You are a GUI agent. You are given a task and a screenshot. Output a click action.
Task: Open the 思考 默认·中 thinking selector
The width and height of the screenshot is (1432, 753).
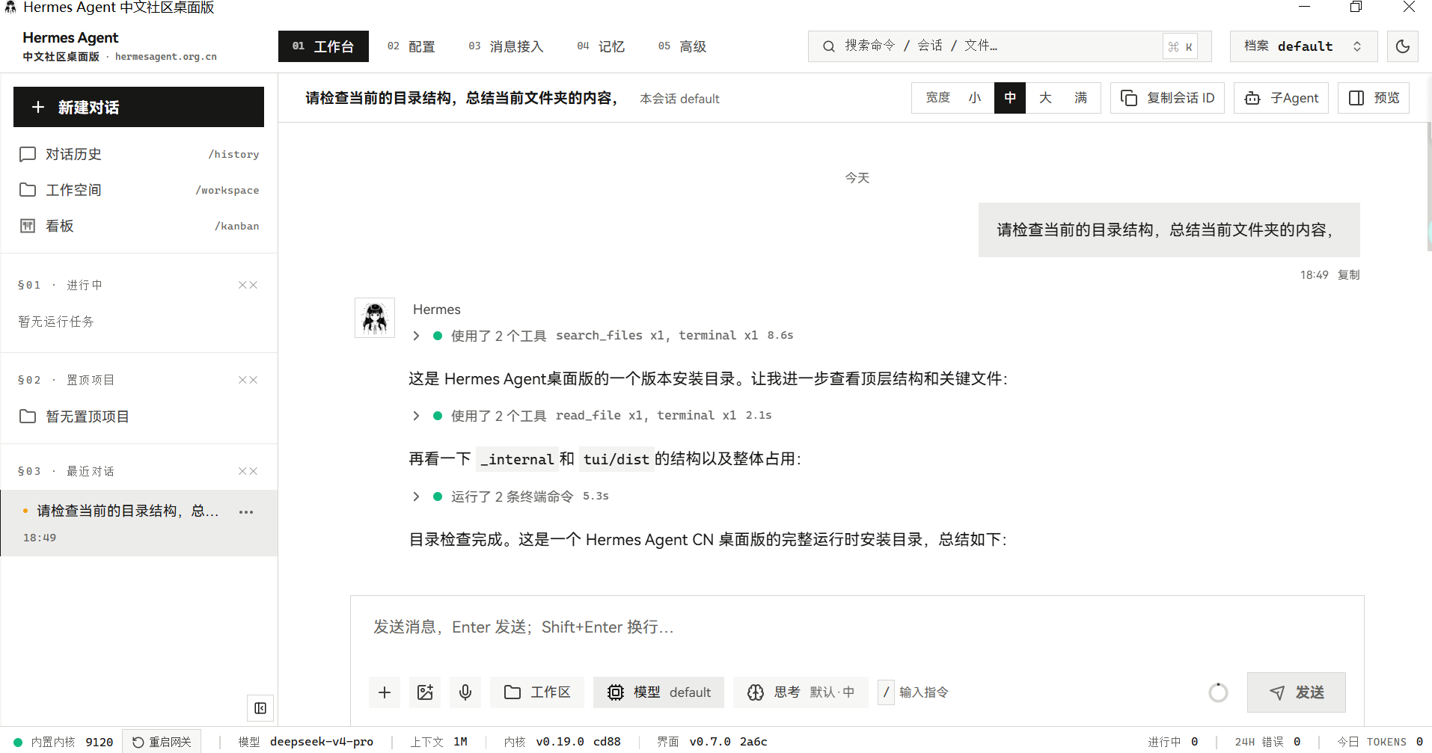[x=801, y=692]
